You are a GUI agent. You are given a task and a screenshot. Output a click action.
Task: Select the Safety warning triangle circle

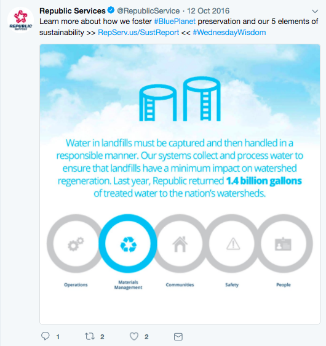pos(232,244)
